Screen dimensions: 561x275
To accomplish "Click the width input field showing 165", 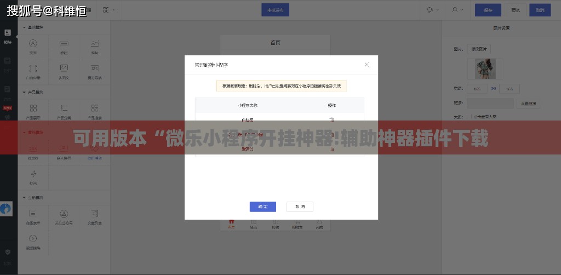I will (x=477, y=89).
